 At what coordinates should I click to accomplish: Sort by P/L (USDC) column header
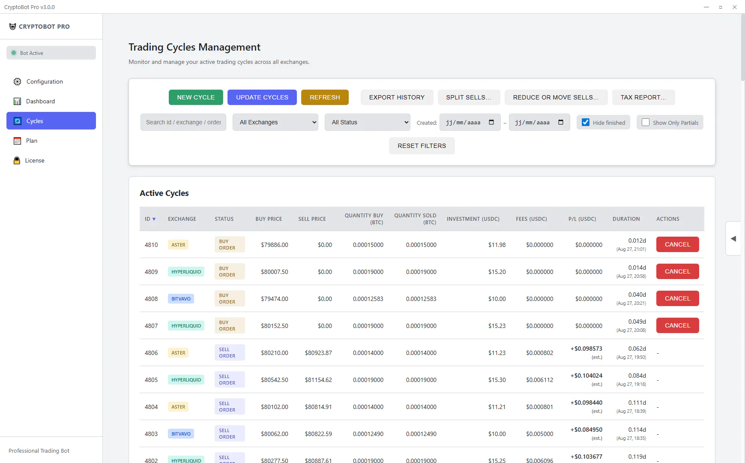582,219
